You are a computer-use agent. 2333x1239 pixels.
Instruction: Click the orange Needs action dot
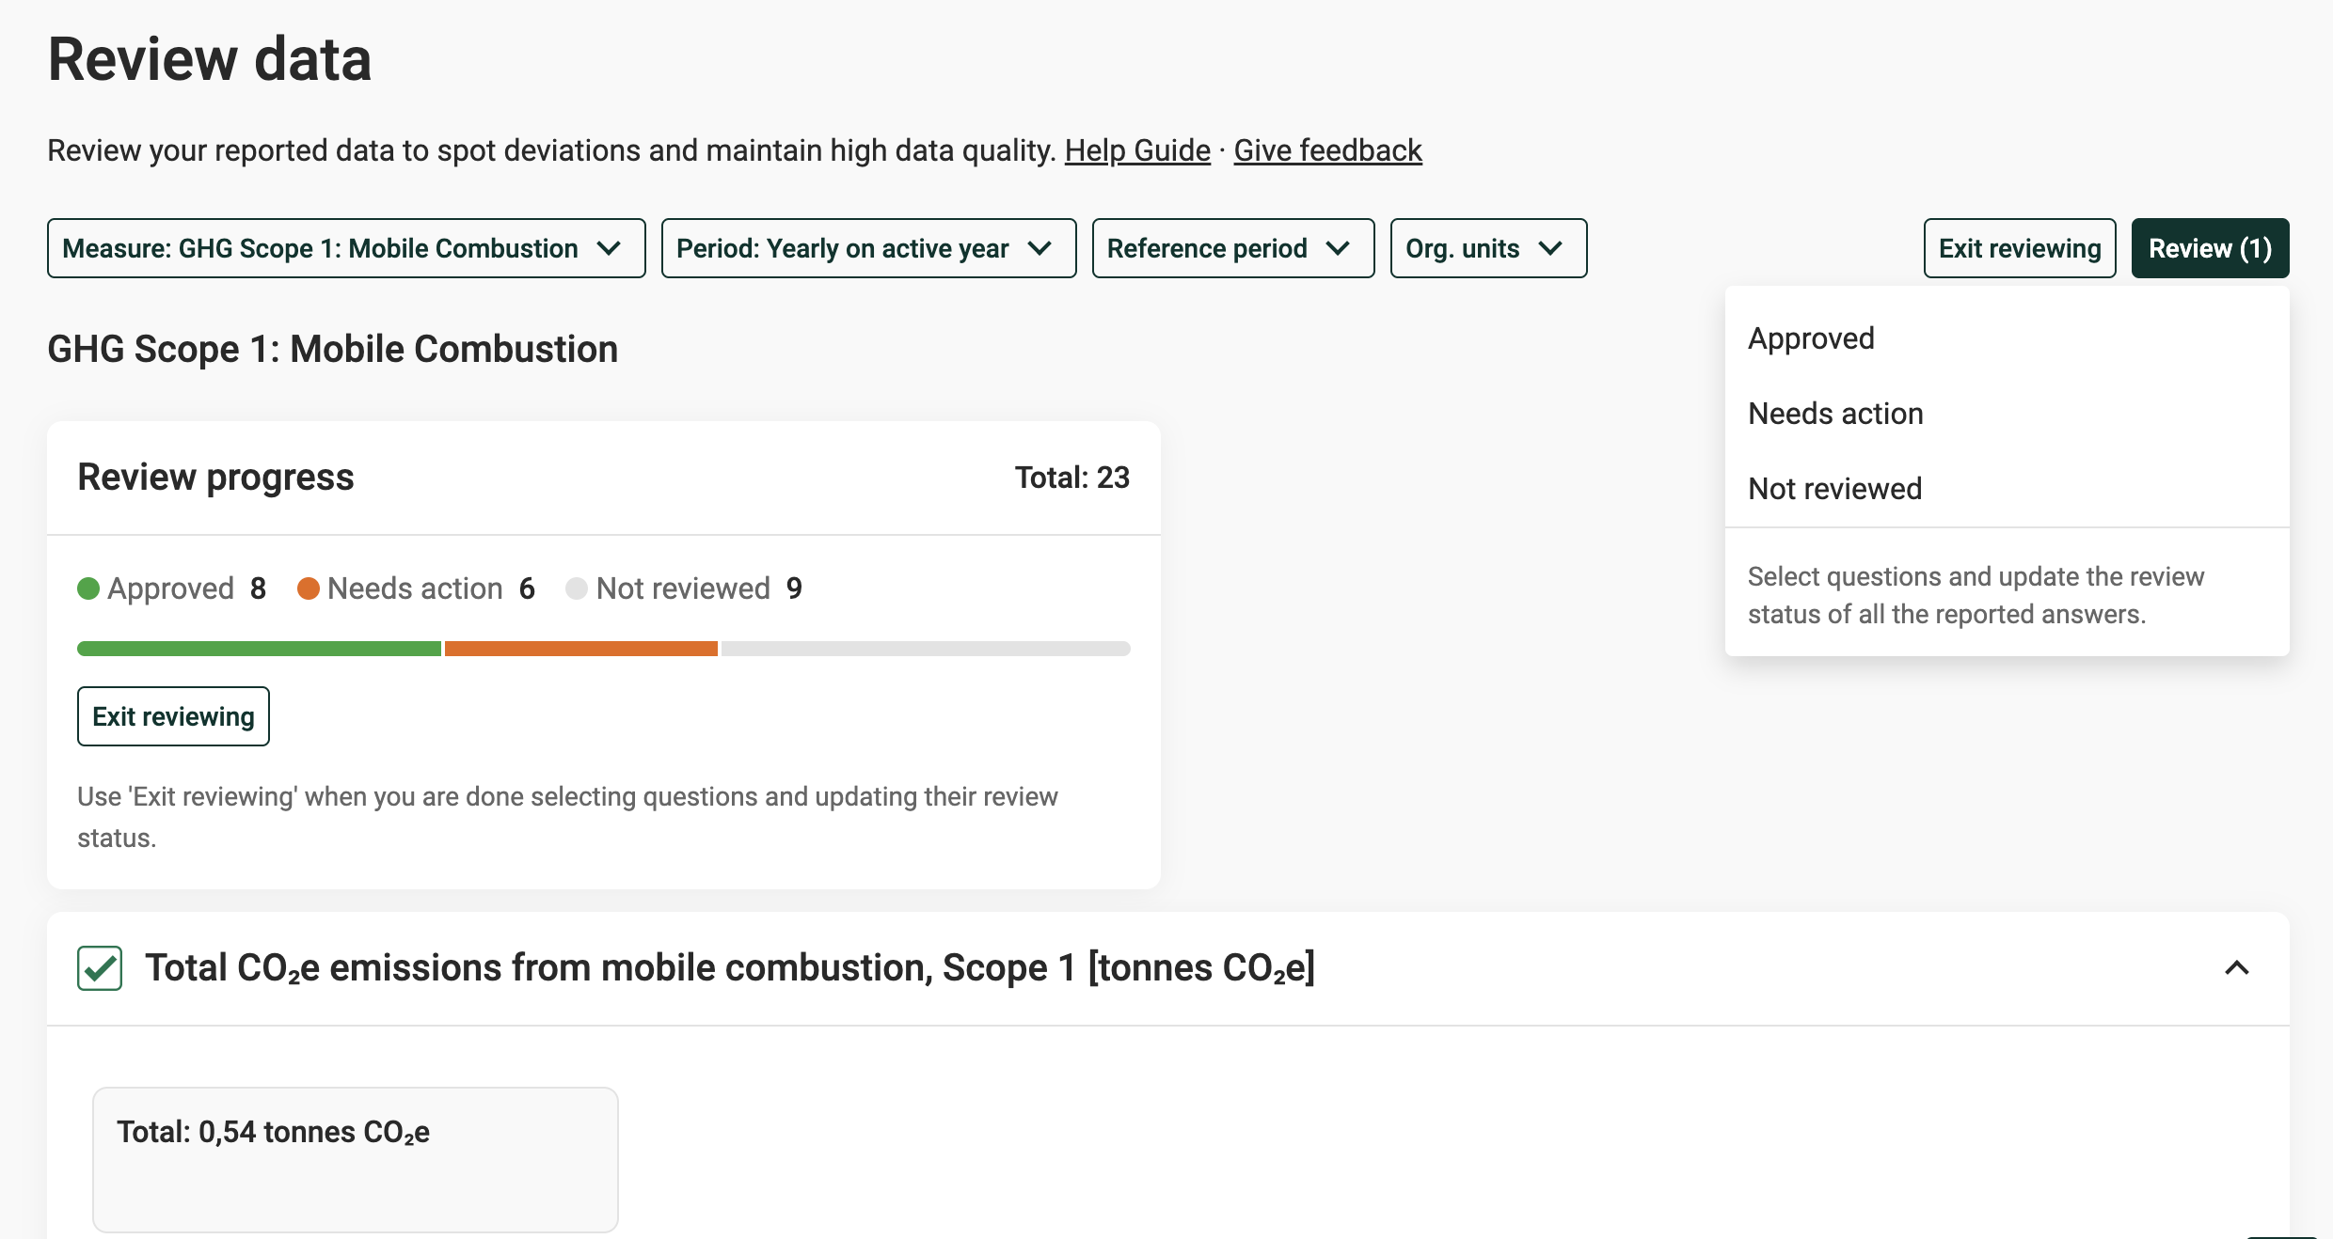click(309, 588)
